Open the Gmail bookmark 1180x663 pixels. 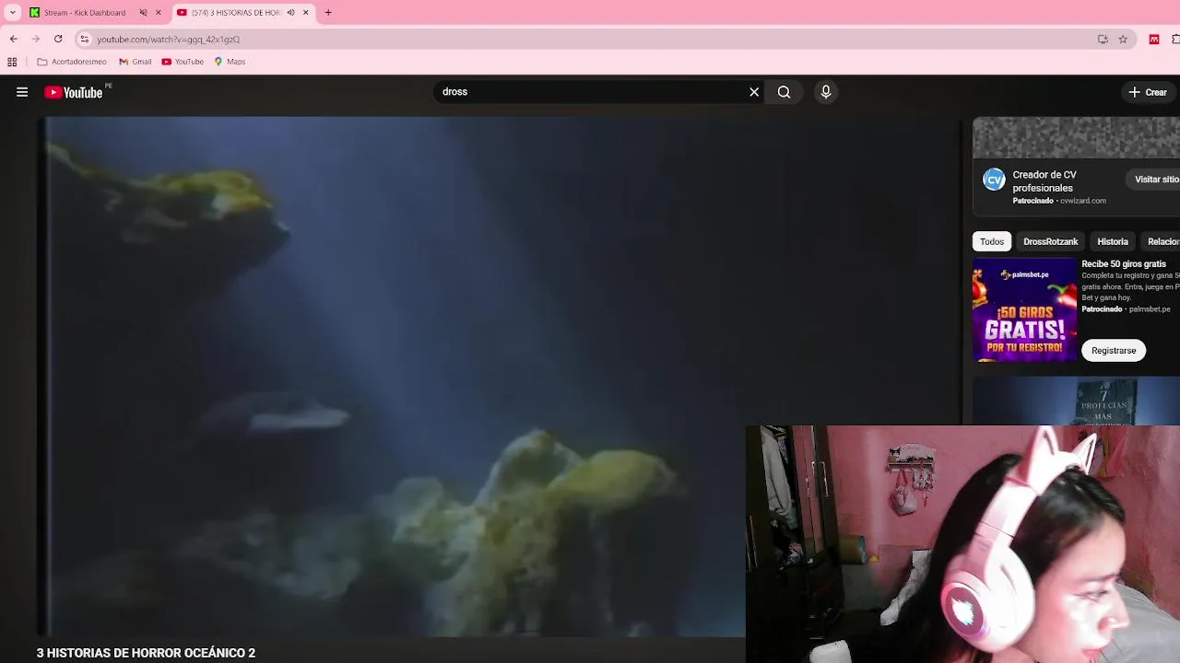(136, 62)
